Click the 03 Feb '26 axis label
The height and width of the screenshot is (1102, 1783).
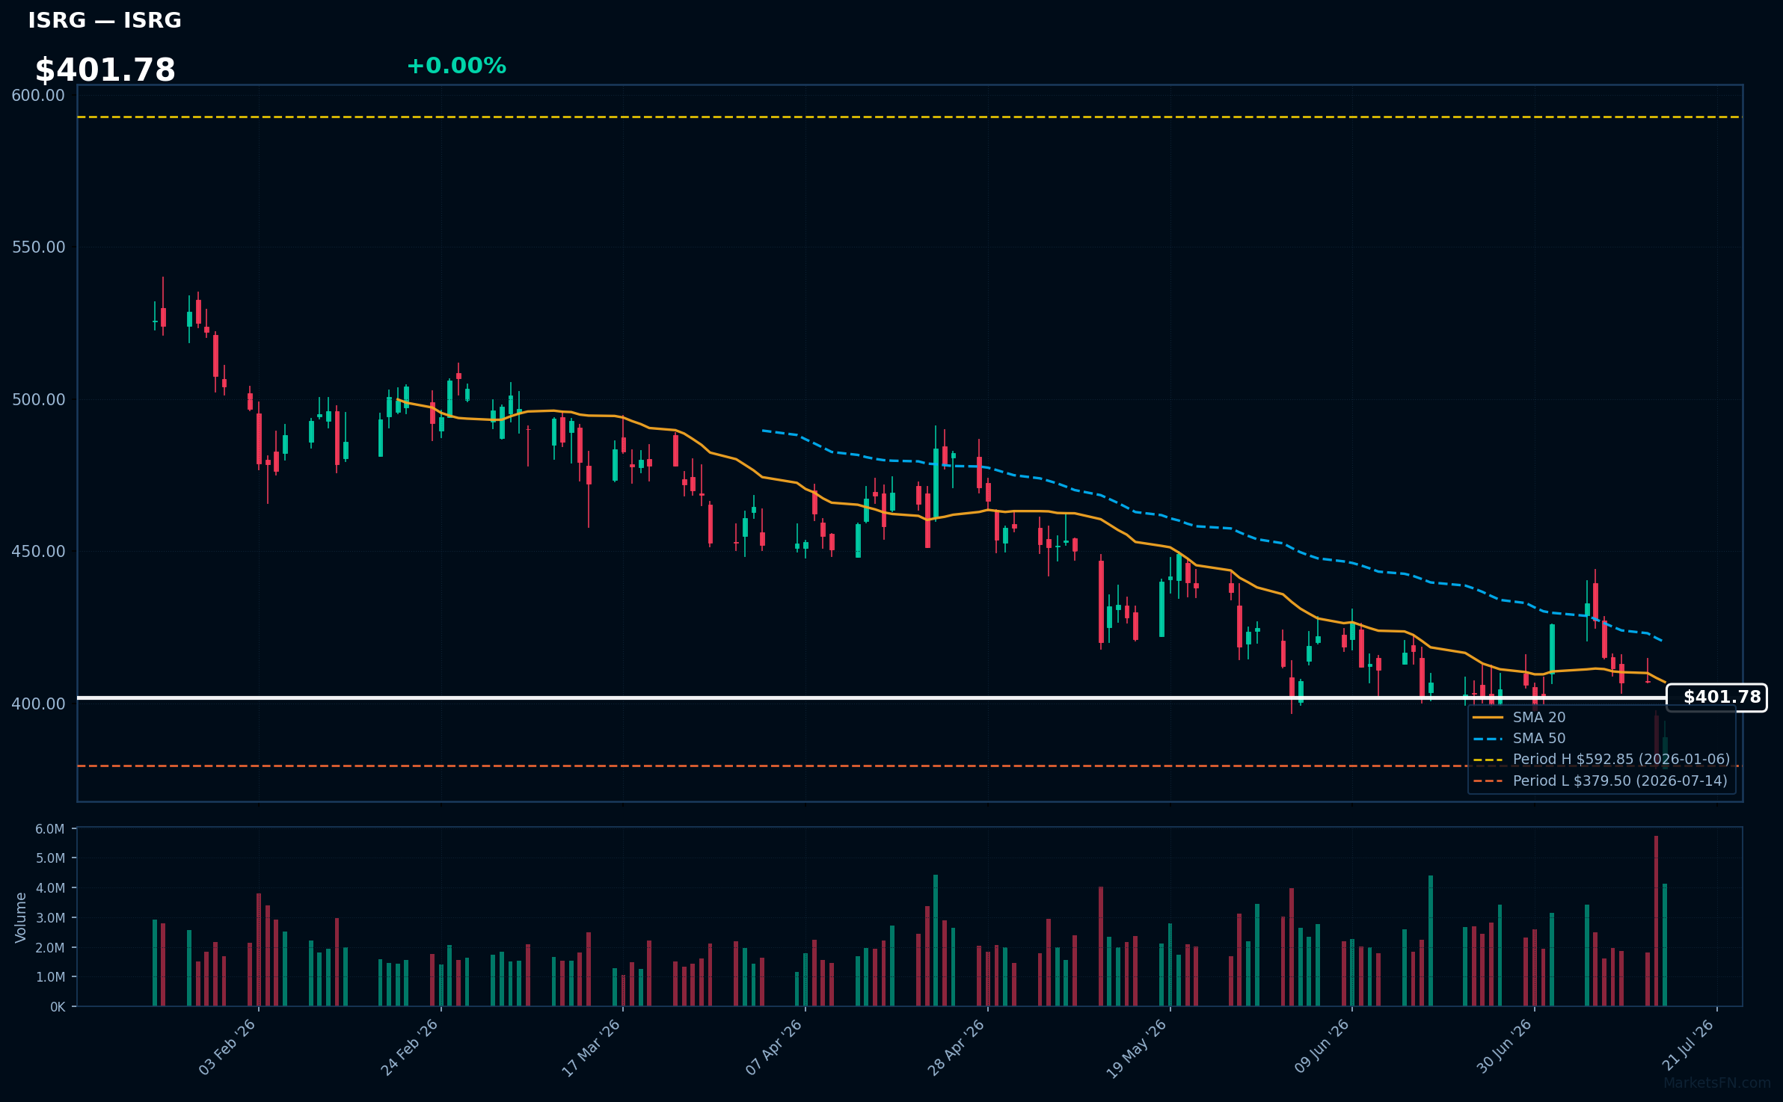click(227, 1047)
